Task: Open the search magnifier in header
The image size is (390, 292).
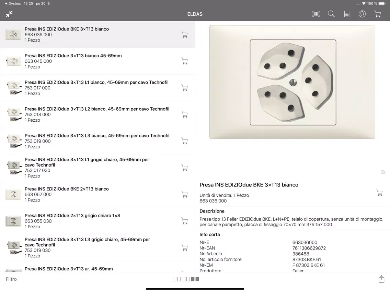Action: pyautogui.click(x=331, y=14)
